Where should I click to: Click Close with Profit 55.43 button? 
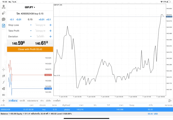click(x=30, y=49)
